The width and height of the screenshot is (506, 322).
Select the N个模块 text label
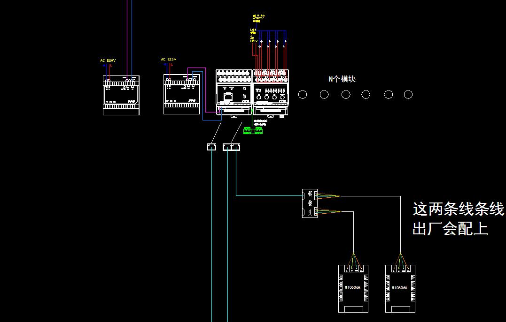(342, 79)
